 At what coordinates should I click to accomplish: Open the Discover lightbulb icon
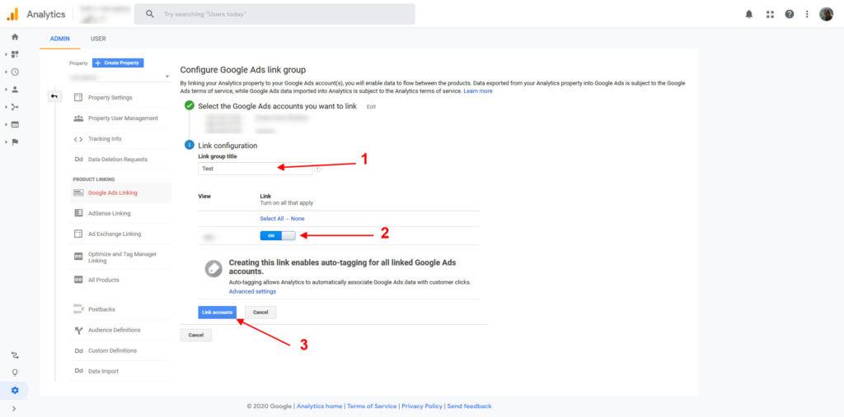point(15,373)
